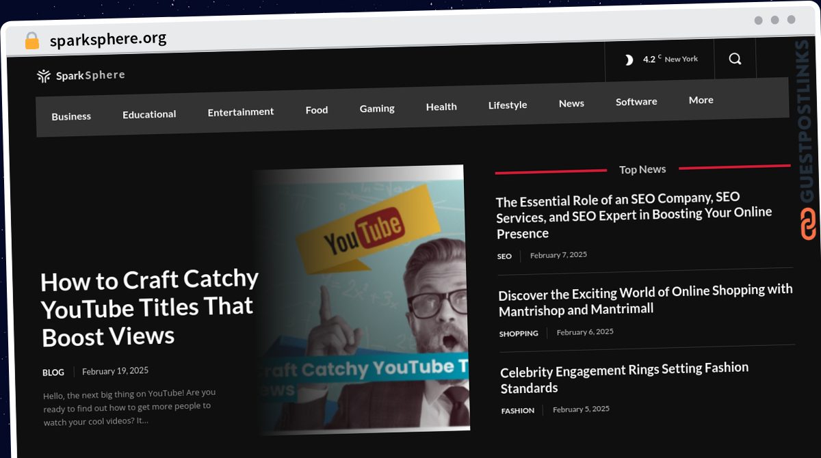Open the Software category
Screen dimensions: 821x458
pyautogui.click(x=636, y=101)
